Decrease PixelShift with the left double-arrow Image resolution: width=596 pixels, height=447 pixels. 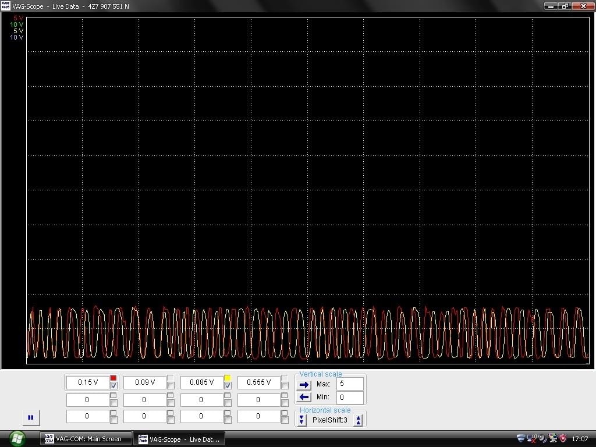301,420
